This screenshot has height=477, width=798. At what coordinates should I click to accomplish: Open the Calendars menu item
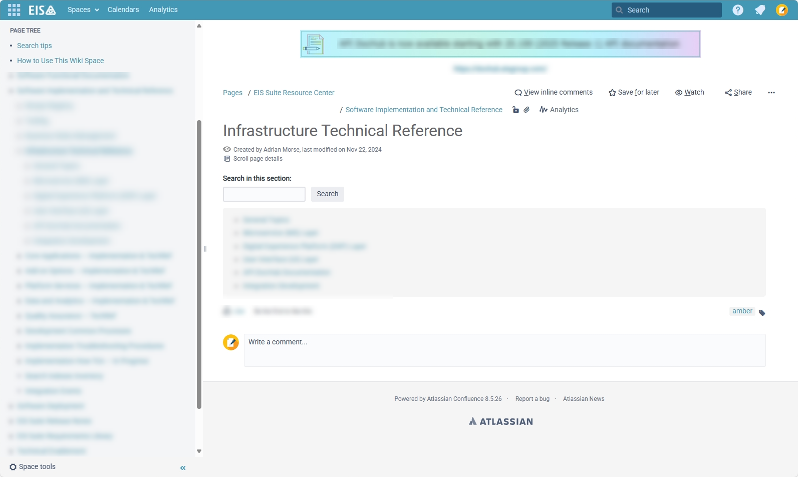[123, 10]
